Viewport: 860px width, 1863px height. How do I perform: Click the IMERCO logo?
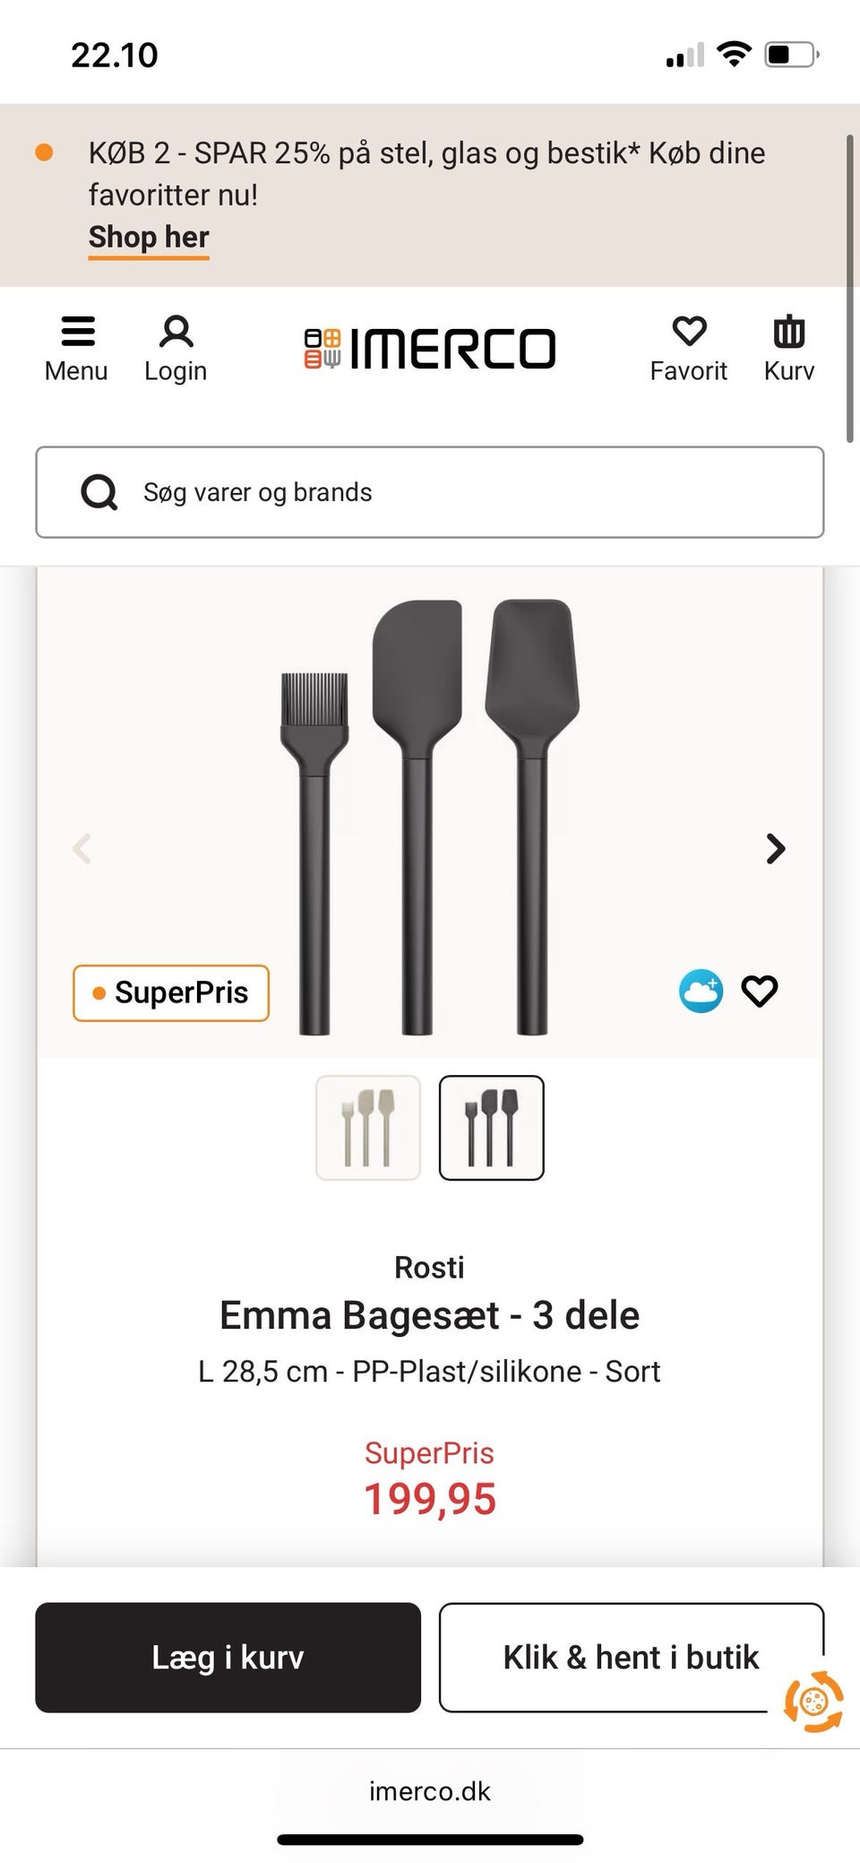[430, 349]
